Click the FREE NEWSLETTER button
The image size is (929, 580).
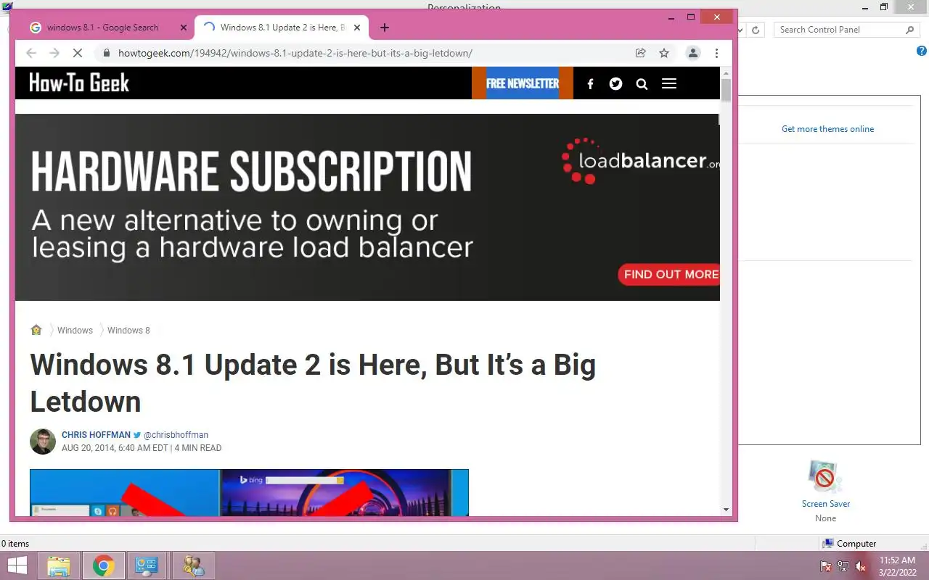coord(523,83)
